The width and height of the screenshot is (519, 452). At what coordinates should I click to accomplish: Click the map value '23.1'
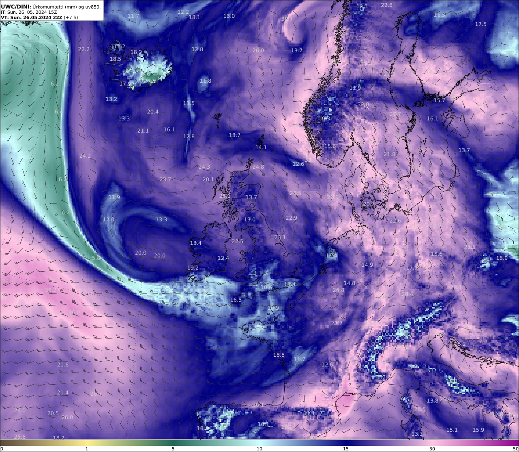coord(280,238)
